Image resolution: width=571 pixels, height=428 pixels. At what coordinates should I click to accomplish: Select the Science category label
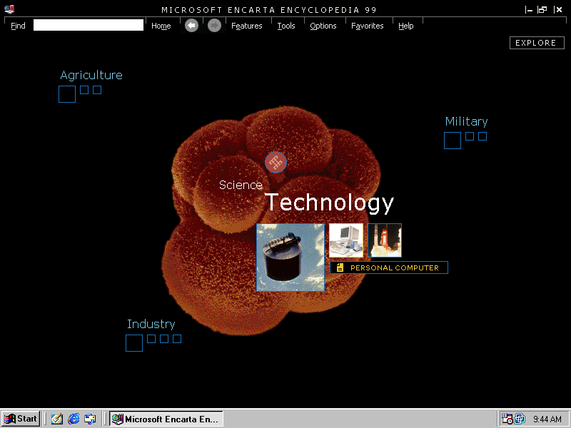click(x=241, y=185)
